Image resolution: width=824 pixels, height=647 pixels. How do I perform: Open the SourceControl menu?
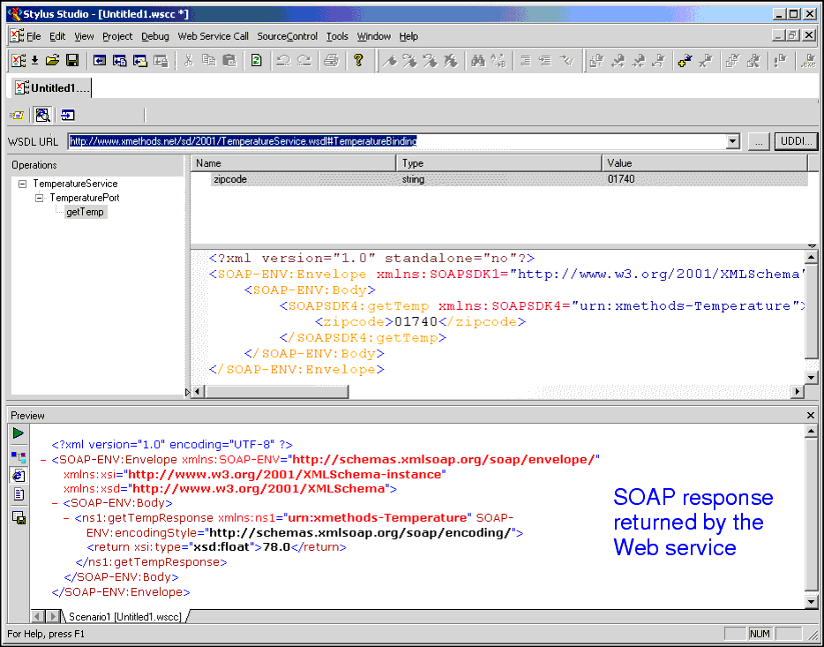(x=287, y=36)
